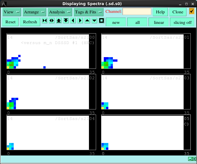Minimize the Displaying Spectra window
Viewport: 197px width, 164px height.
180,4
